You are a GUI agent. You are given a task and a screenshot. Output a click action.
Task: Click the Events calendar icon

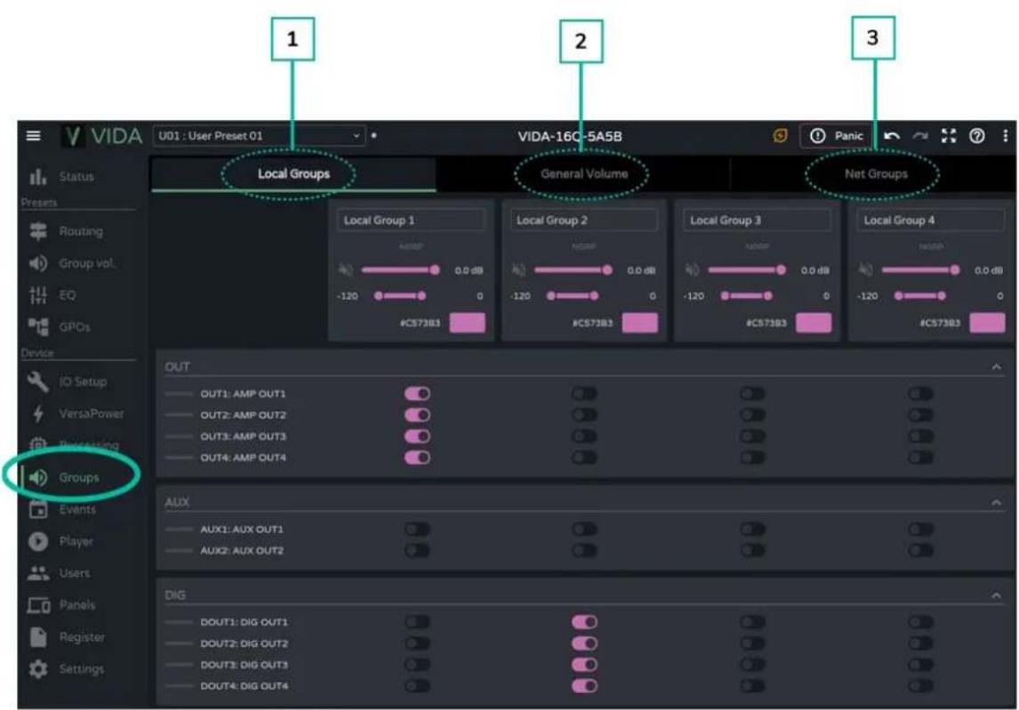pos(37,509)
